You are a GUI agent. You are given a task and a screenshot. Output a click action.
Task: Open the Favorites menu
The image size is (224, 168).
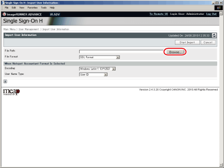[x=33, y=8]
